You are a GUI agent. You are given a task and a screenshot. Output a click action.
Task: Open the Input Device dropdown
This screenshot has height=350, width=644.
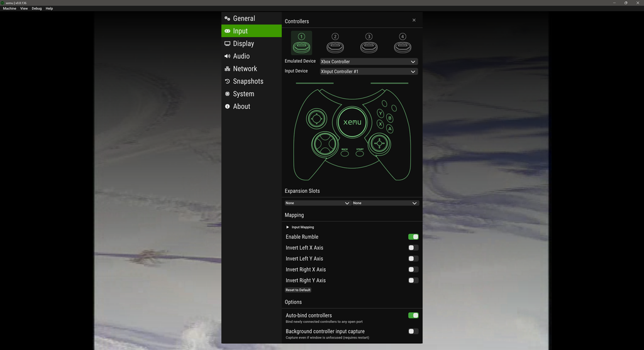tap(369, 72)
